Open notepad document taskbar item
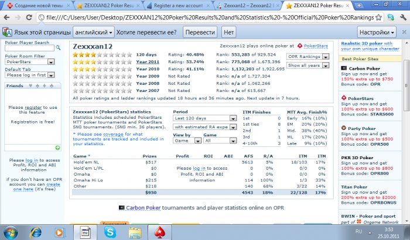The image size is (410, 240). [86, 232]
